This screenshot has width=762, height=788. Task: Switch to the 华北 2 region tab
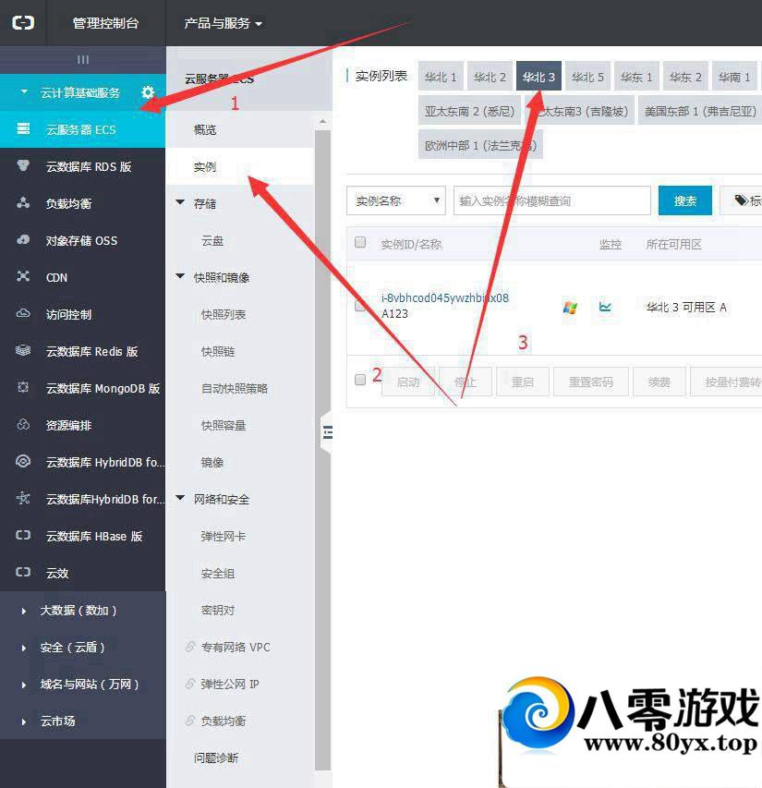(x=490, y=77)
